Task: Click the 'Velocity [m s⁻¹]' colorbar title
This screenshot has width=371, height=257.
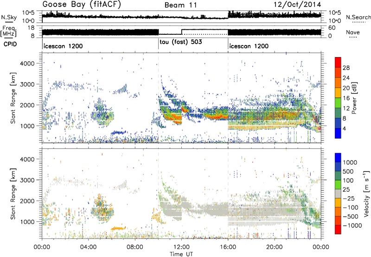Action: tap(366, 193)
